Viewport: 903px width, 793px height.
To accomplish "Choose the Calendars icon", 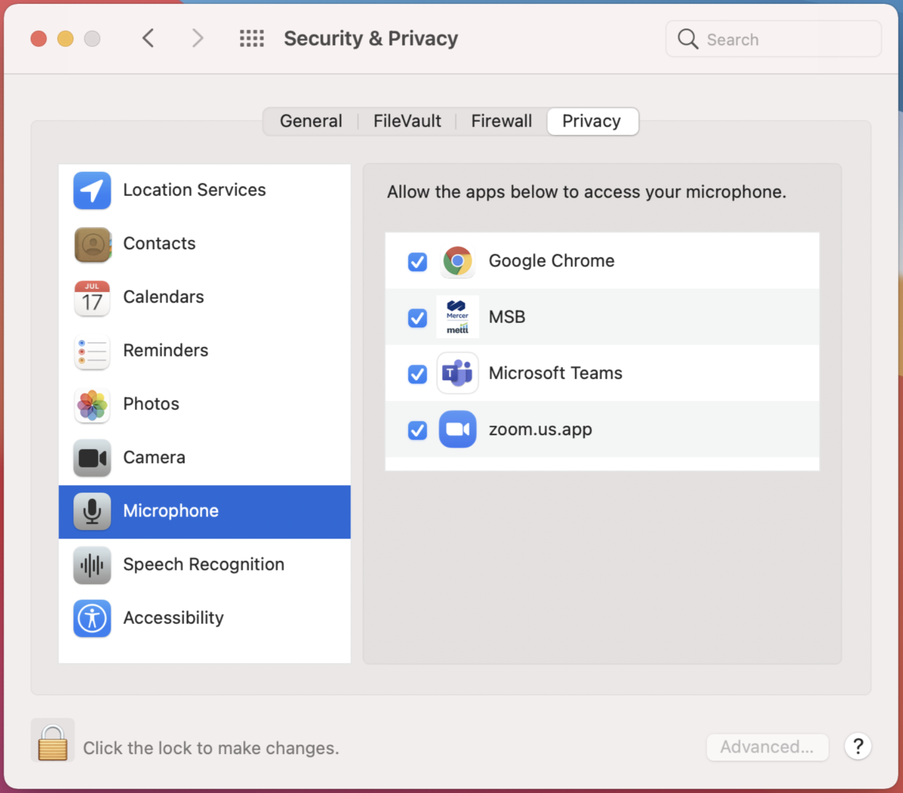I will [x=92, y=297].
